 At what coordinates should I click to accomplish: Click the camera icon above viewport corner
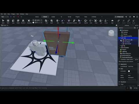(116, 25)
